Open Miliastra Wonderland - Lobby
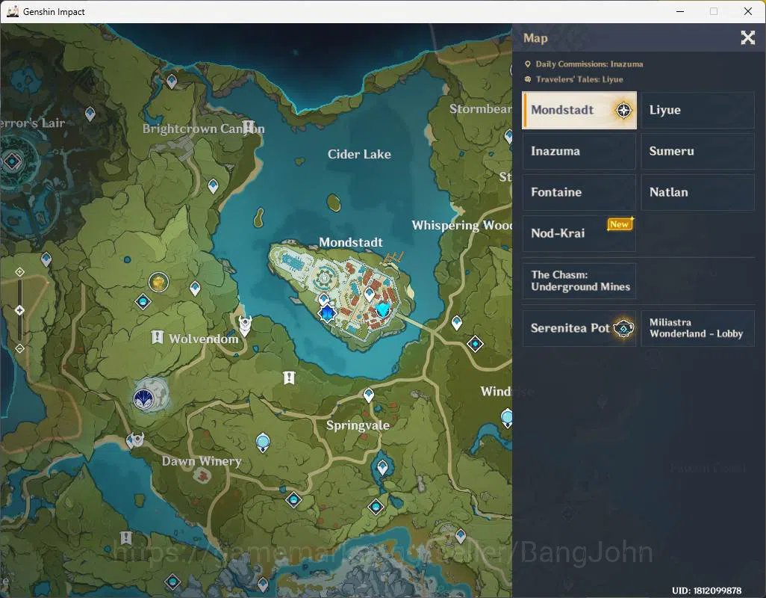 pyautogui.click(x=697, y=328)
